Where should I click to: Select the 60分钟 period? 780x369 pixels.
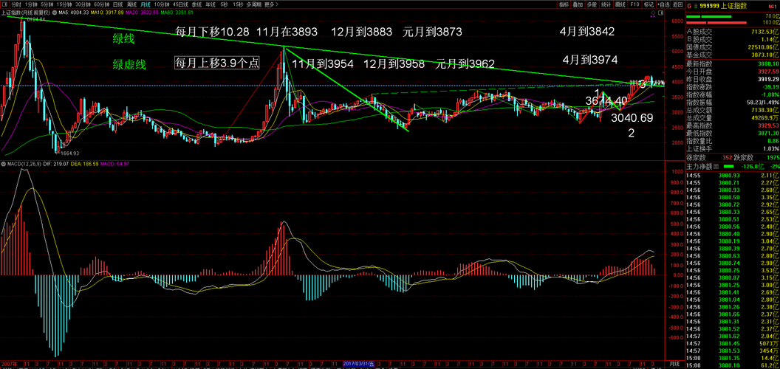point(102,4)
